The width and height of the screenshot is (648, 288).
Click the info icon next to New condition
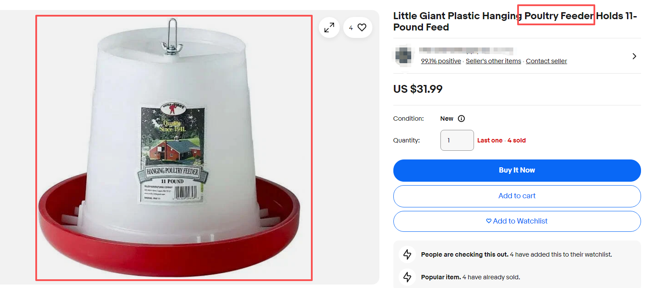pos(461,119)
